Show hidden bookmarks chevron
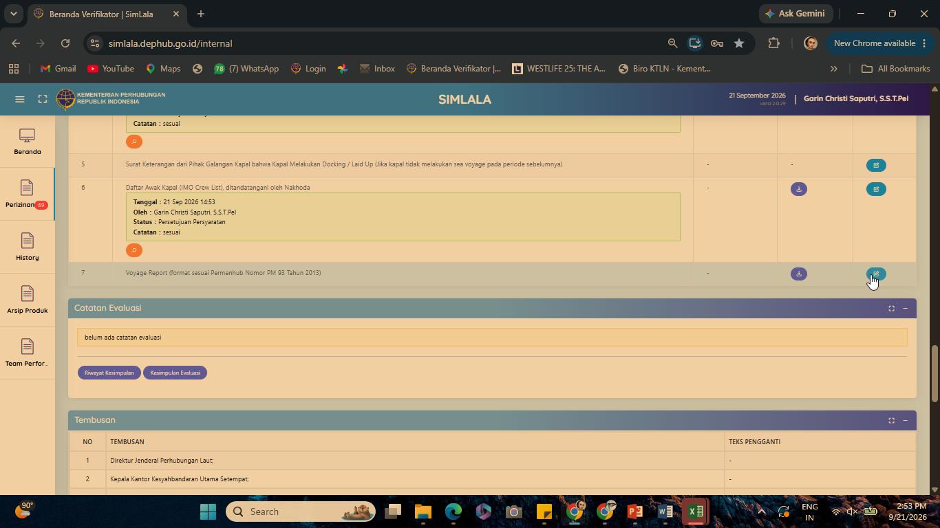The width and height of the screenshot is (940, 528). point(833,69)
